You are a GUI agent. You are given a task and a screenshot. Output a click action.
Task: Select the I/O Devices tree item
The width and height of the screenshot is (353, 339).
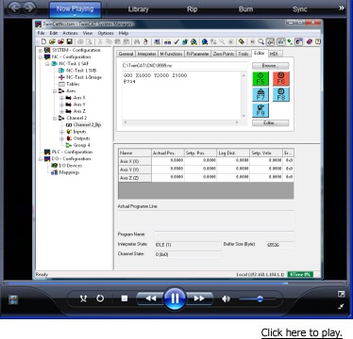[70, 166]
